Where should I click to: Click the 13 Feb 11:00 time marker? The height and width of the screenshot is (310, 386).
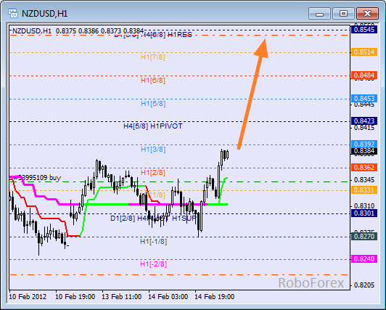click(122, 296)
